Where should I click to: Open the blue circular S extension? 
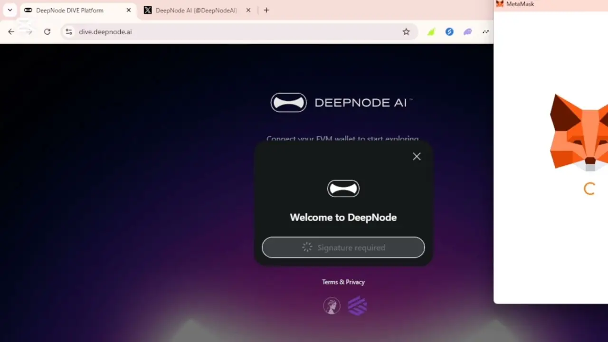coord(449,32)
